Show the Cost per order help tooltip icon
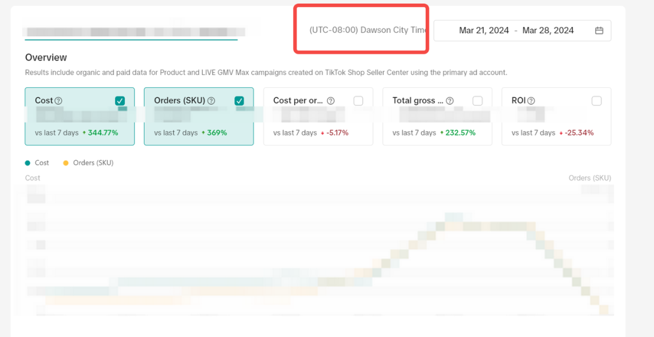Image resolution: width=654 pixels, height=337 pixels. [331, 101]
